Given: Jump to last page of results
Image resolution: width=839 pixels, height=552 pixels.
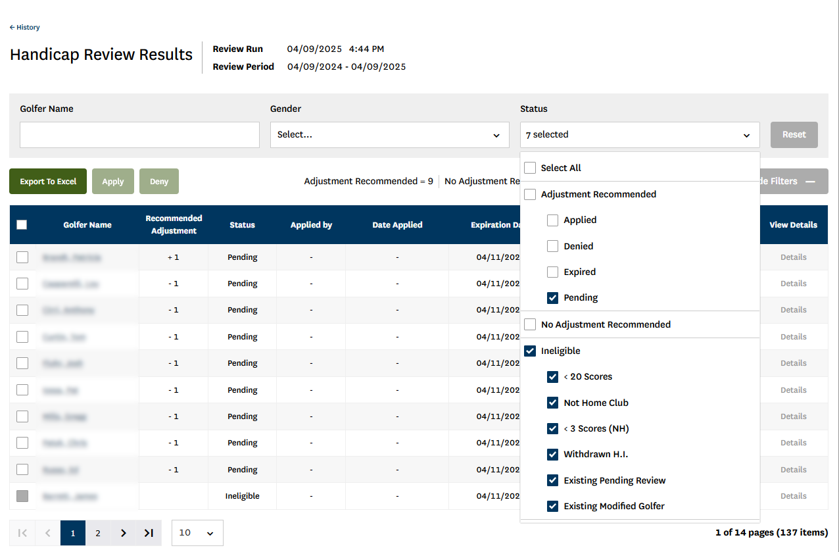Looking at the screenshot, I should click(149, 533).
